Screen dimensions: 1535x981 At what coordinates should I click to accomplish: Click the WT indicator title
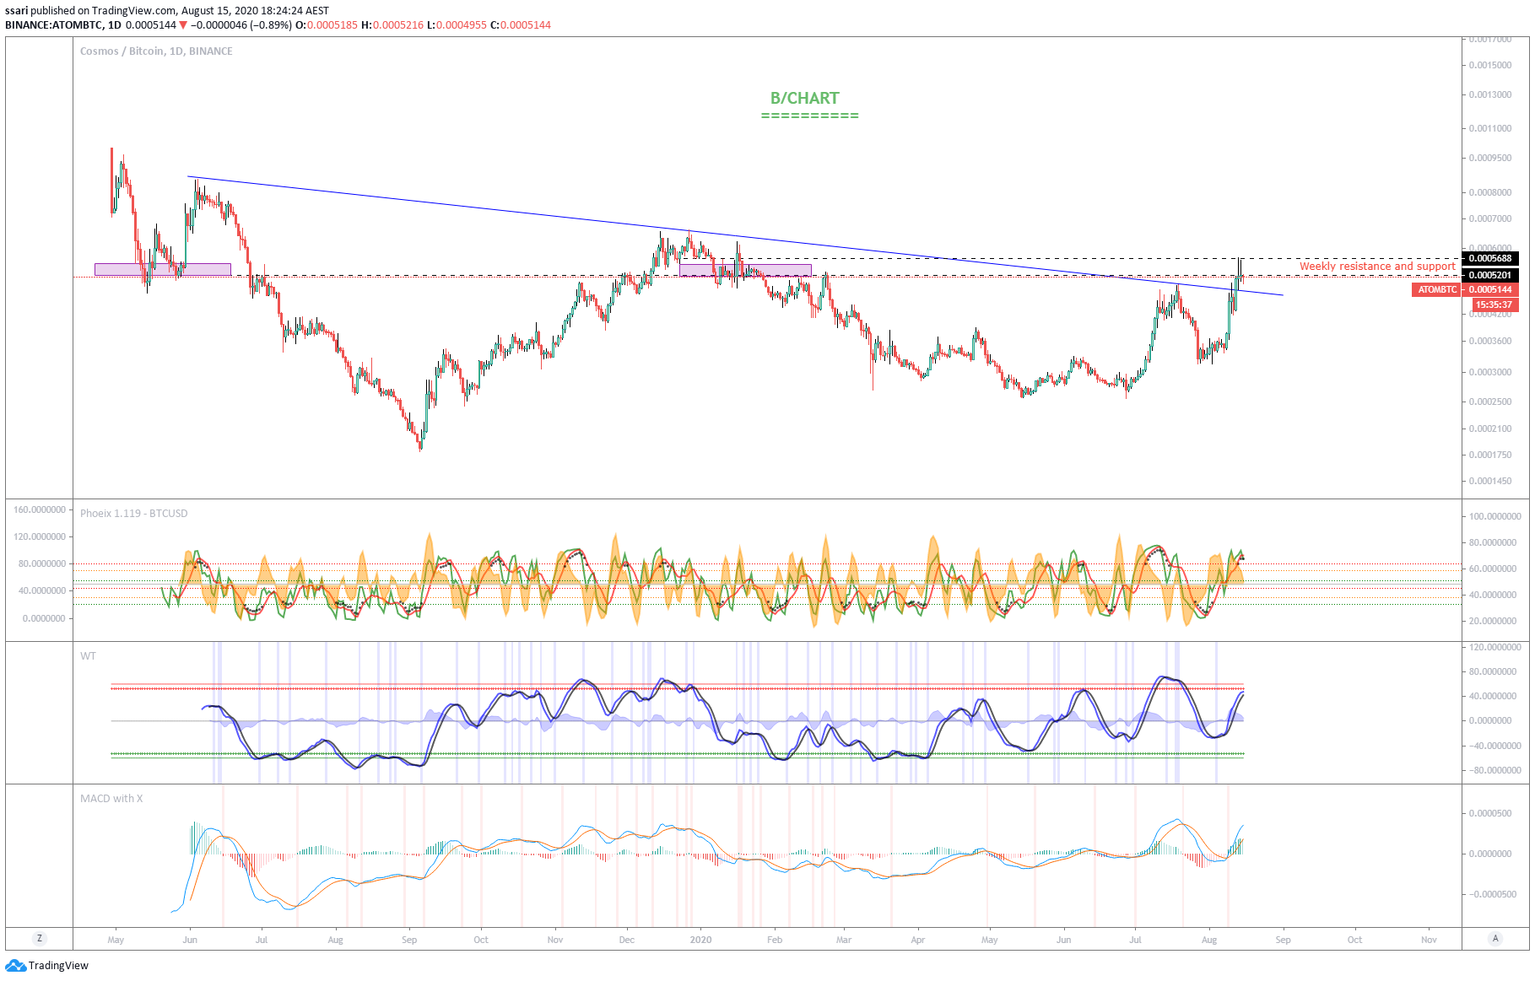point(88,655)
